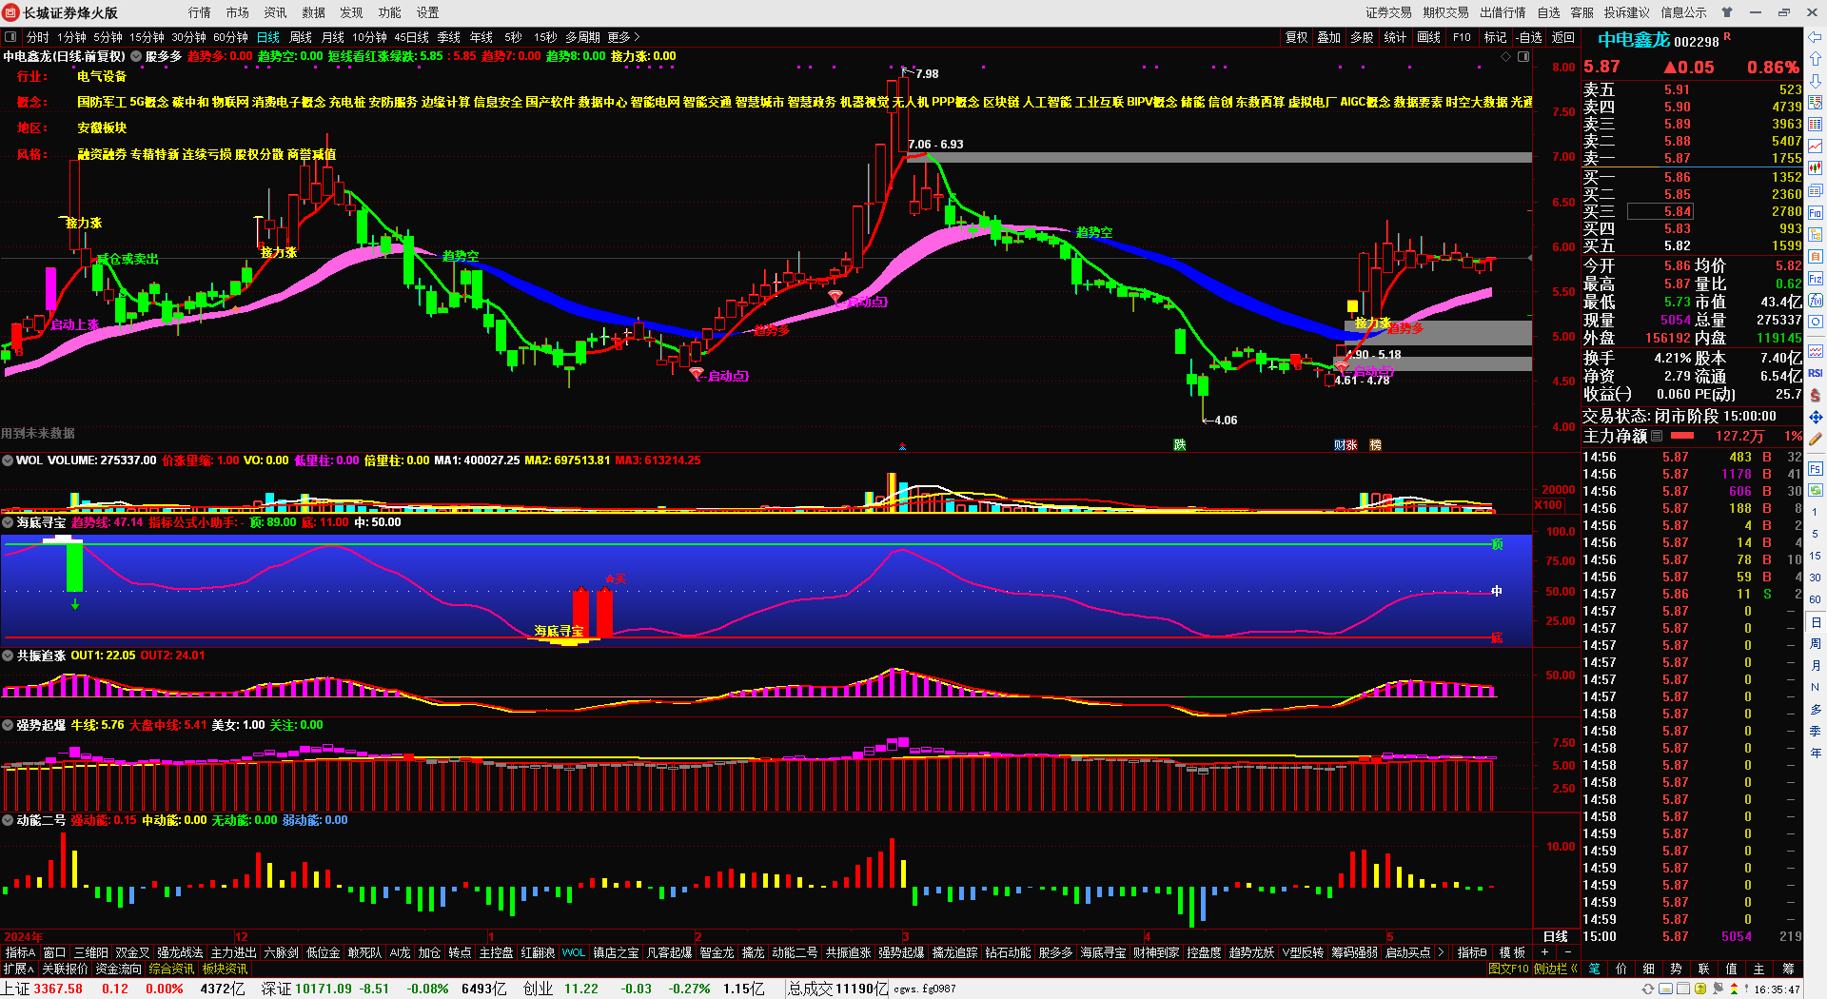Screen dimensions: 1827x999
Task: Click the 复权 button
Action: [1297, 37]
